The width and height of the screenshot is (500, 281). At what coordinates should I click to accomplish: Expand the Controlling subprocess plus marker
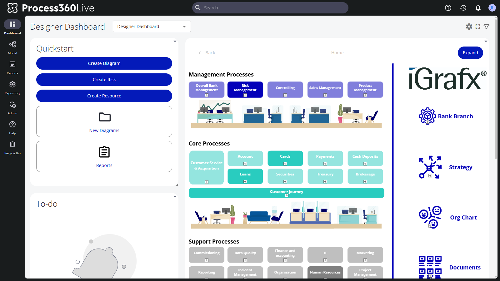285,95
